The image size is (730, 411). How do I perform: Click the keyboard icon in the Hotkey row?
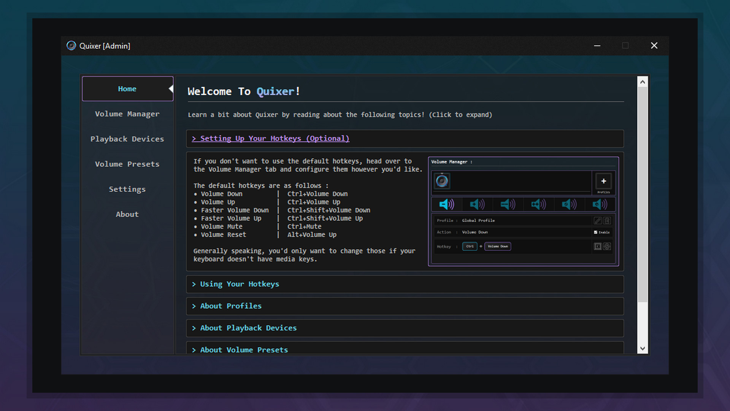tap(597, 246)
